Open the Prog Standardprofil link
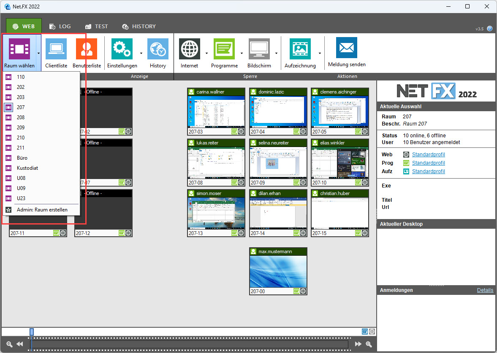The width and height of the screenshot is (497, 353). point(429,163)
